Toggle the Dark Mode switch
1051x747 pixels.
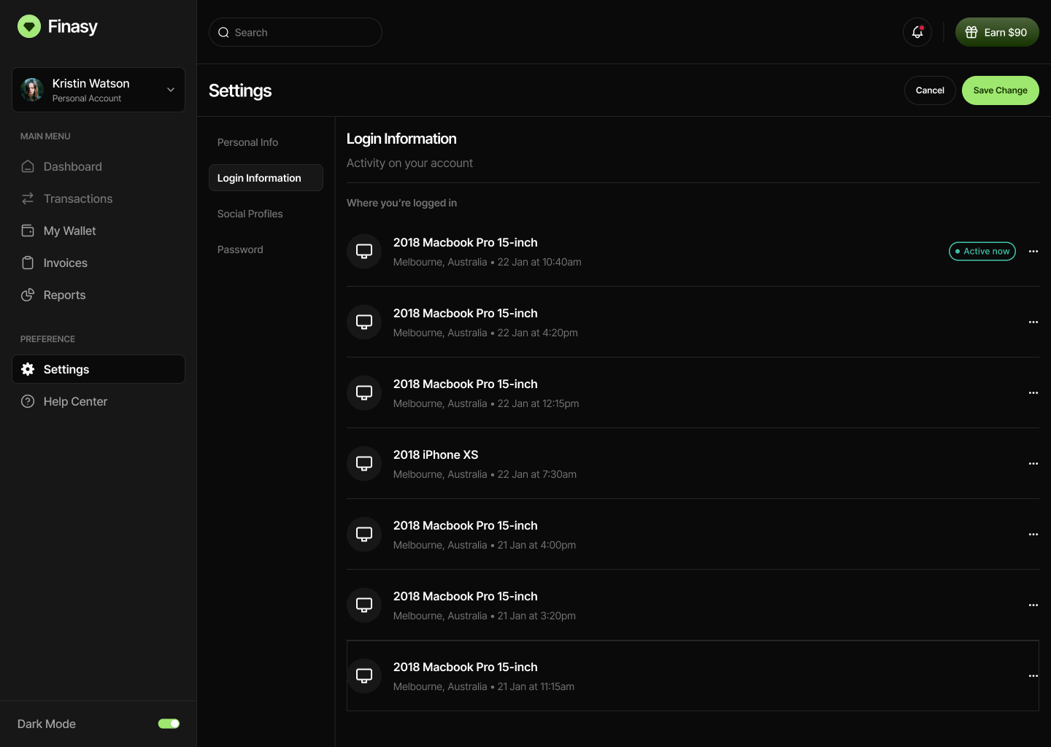pos(169,724)
